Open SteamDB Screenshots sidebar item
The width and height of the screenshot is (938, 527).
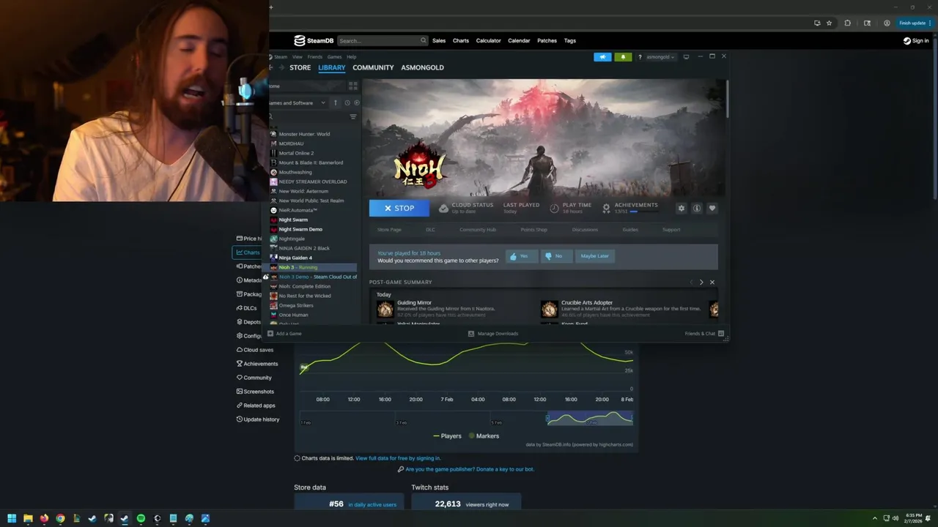pos(254,392)
